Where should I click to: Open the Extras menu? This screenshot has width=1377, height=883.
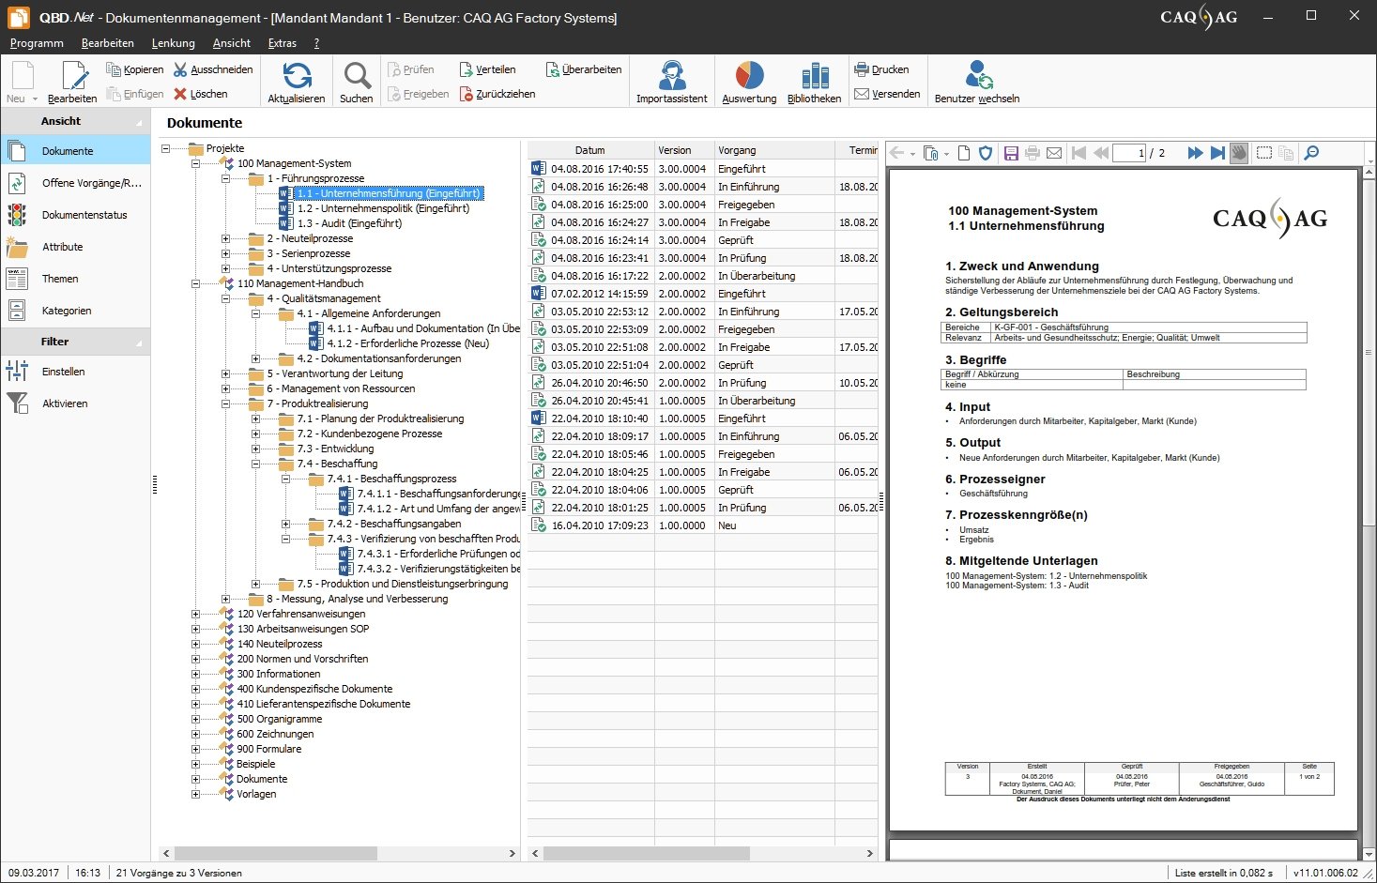tap(282, 43)
